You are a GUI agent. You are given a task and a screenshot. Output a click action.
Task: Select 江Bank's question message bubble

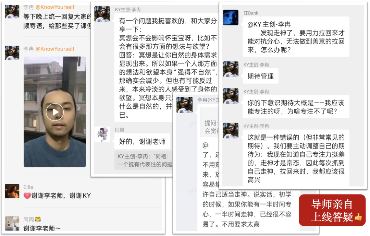[296, 37]
